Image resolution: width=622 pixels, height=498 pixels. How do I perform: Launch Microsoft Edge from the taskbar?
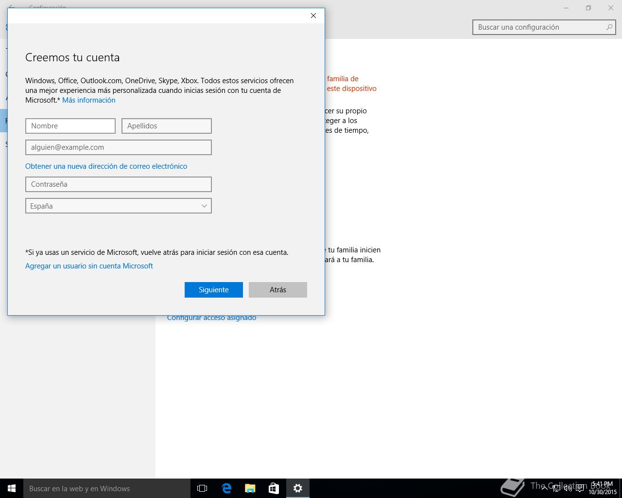pyautogui.click(x=226, y=488)
